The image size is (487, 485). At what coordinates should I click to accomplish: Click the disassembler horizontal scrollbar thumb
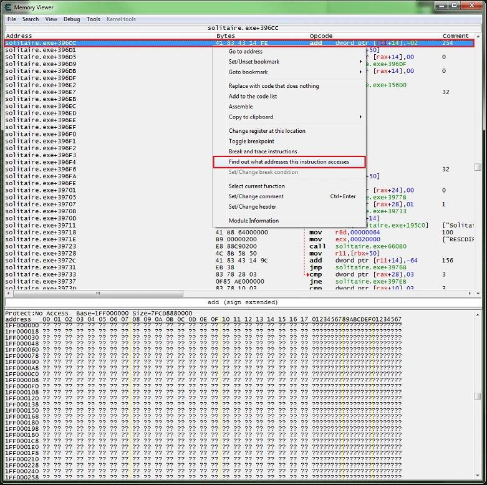pyautogui.click(x=98, y=294)
